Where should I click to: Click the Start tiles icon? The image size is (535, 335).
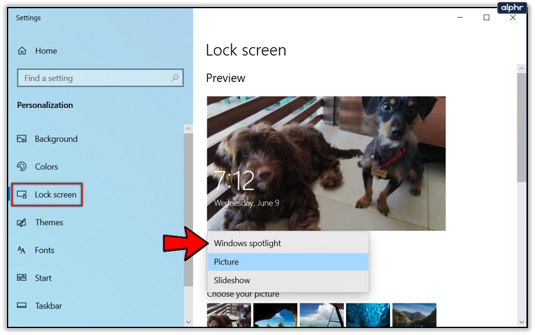(22, 278)
